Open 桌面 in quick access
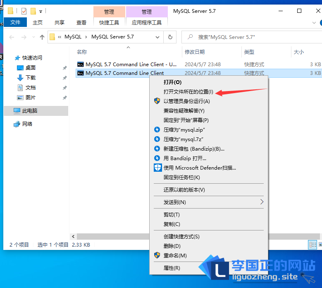Screen dimensions: 322x288 [x=31, y=67]
